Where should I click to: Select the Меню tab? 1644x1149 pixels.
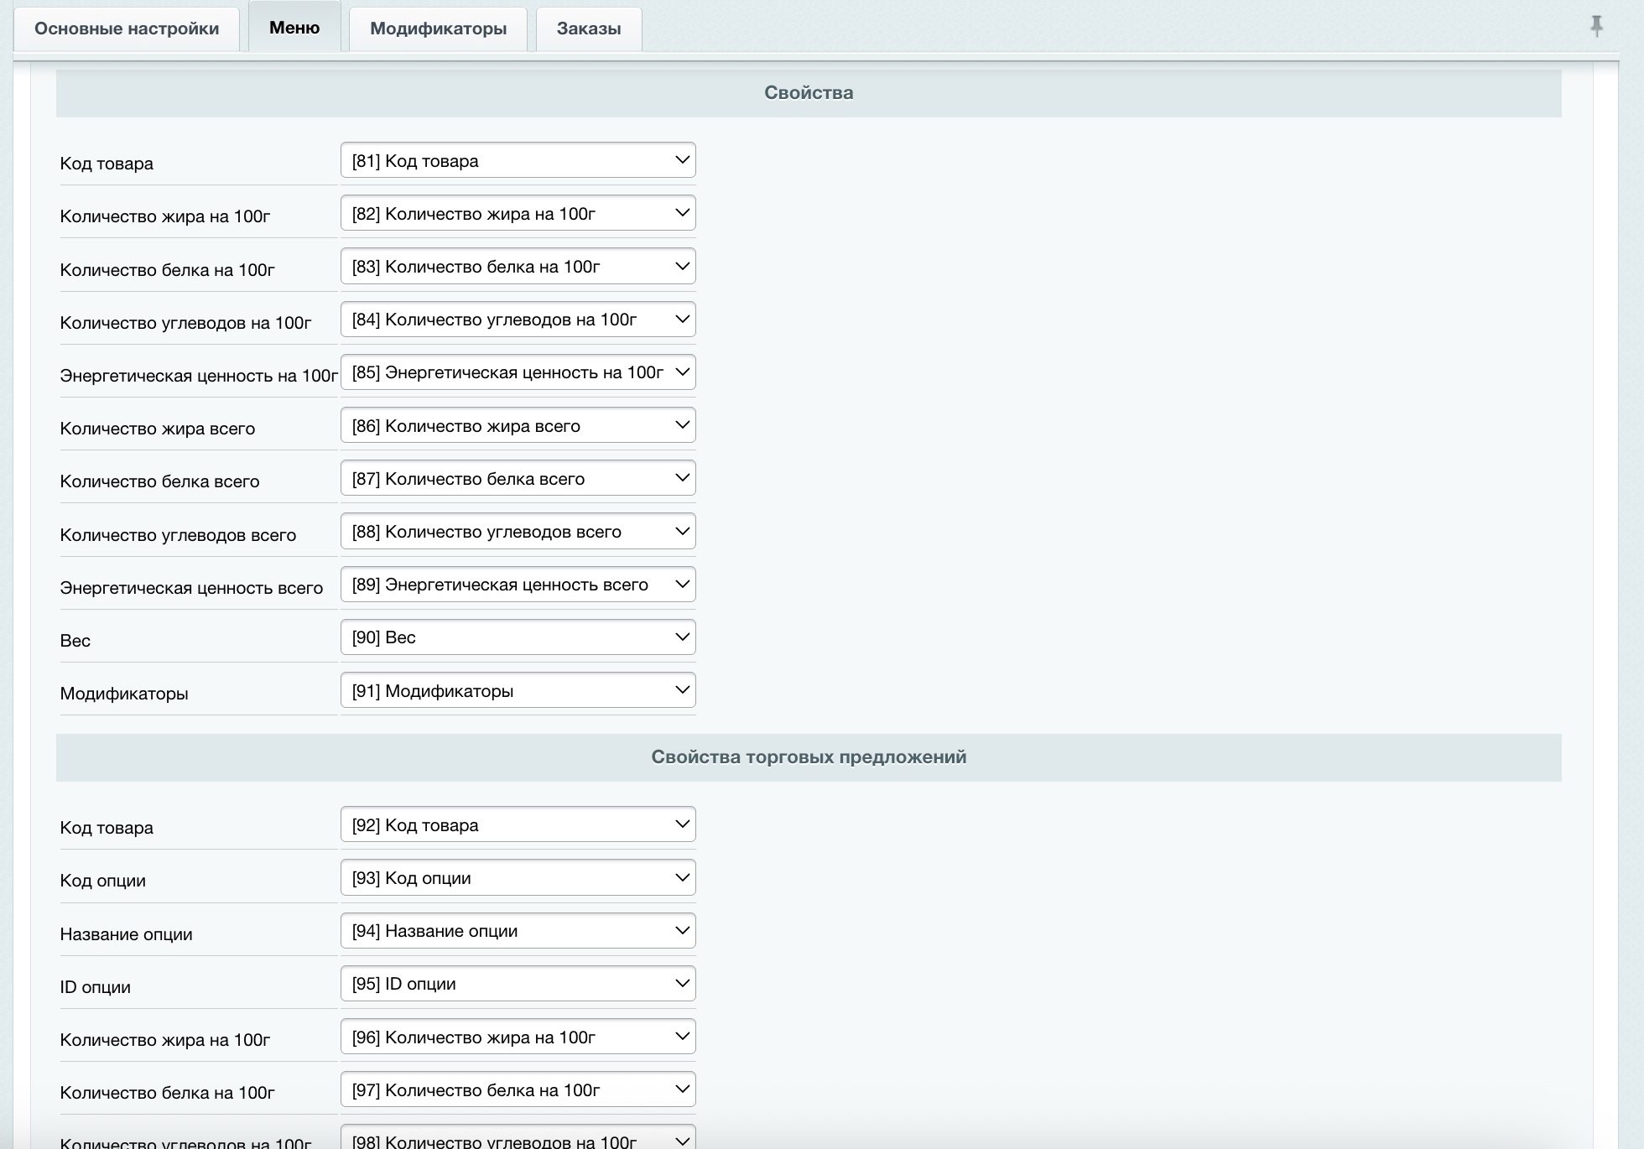(294, 28)
